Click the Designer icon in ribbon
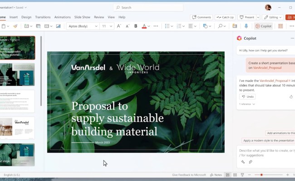The image size is (295, 181). click(235, 26)
